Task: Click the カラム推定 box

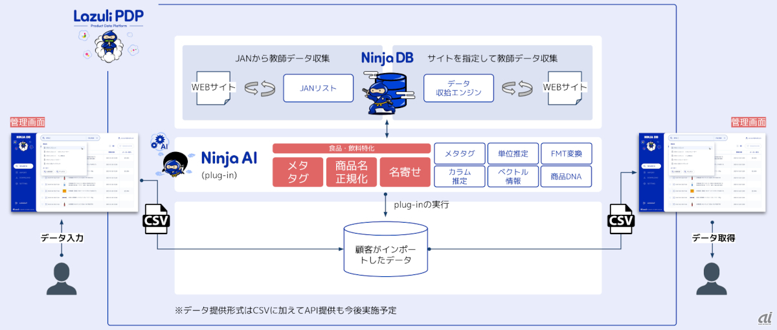Action: pyautogui.click(x=459, y=177)
